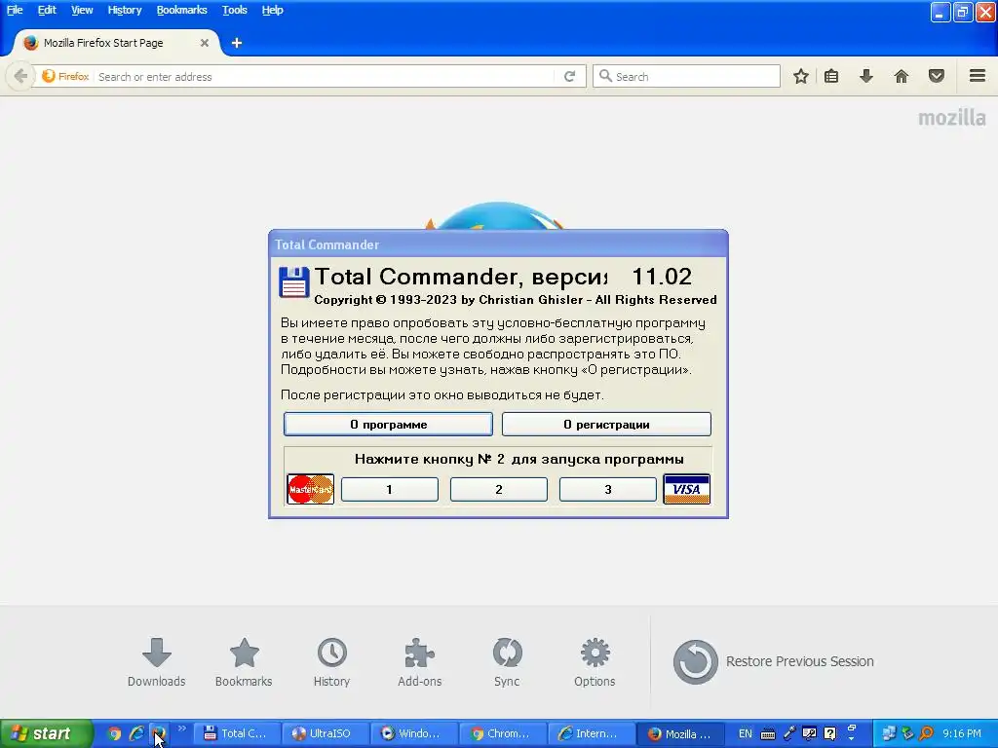This screenshot has width=998, height=748.
Task: Switch to UltraISO taskbar button
Action: pos(324,733)
